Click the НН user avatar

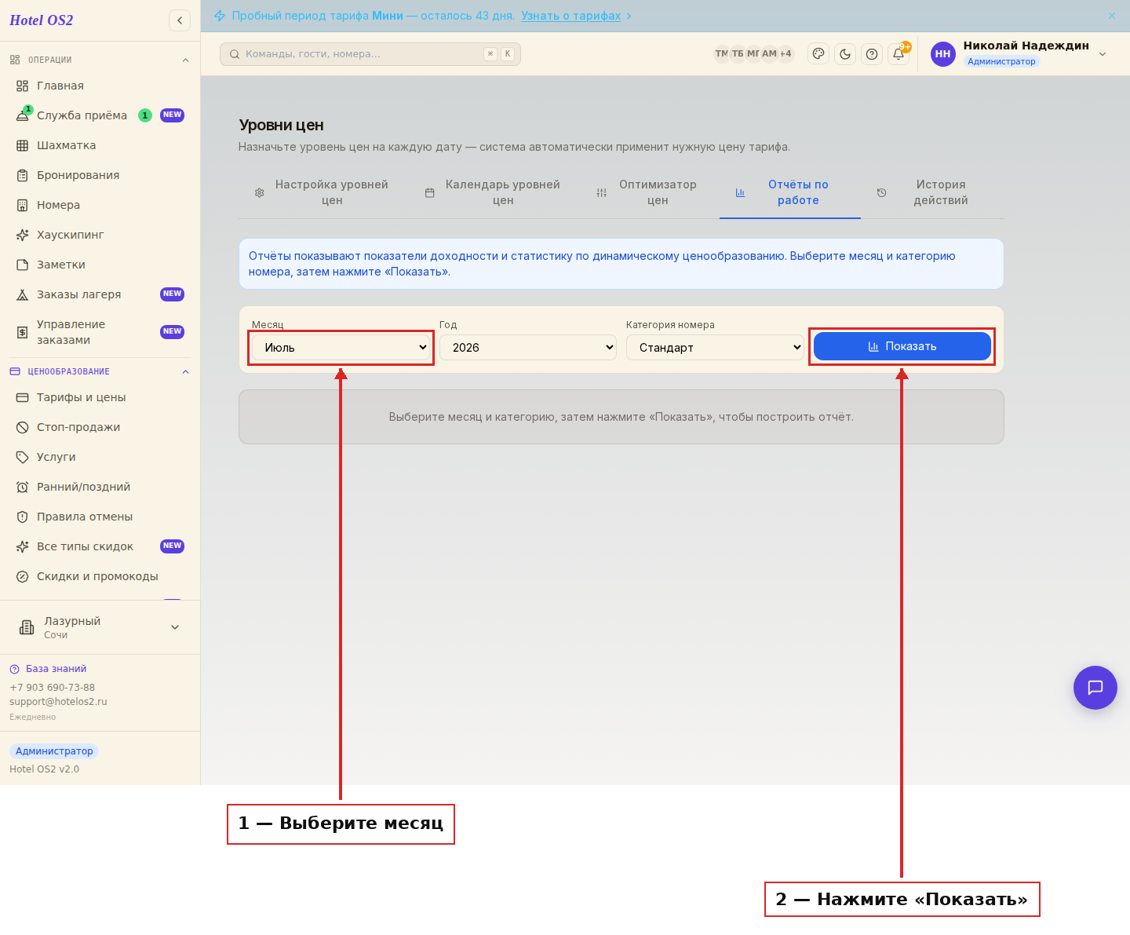(942, 54)
